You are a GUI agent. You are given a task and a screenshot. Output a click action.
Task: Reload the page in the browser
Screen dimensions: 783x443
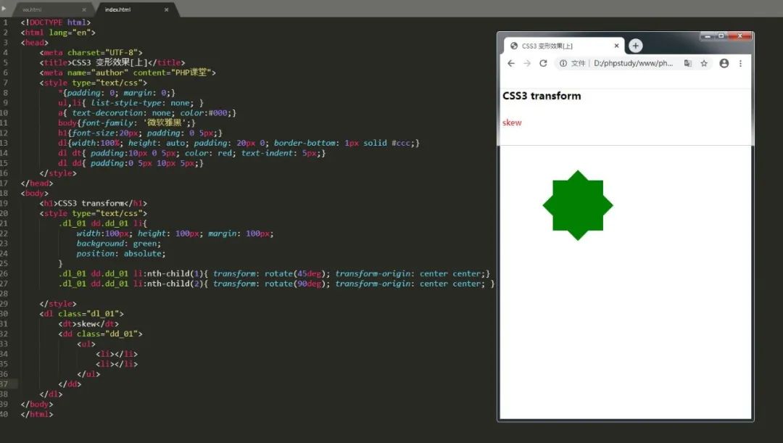click(x=543, y=64)
